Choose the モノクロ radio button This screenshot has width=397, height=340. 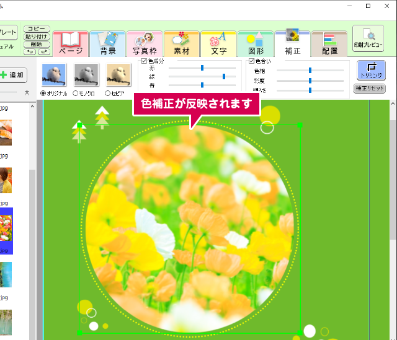pyautogui.click(x=76, y=94)
